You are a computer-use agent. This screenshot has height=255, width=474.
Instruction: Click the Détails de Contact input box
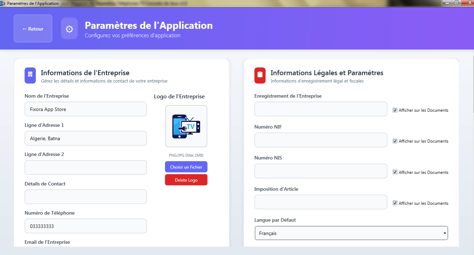(86, 197)
